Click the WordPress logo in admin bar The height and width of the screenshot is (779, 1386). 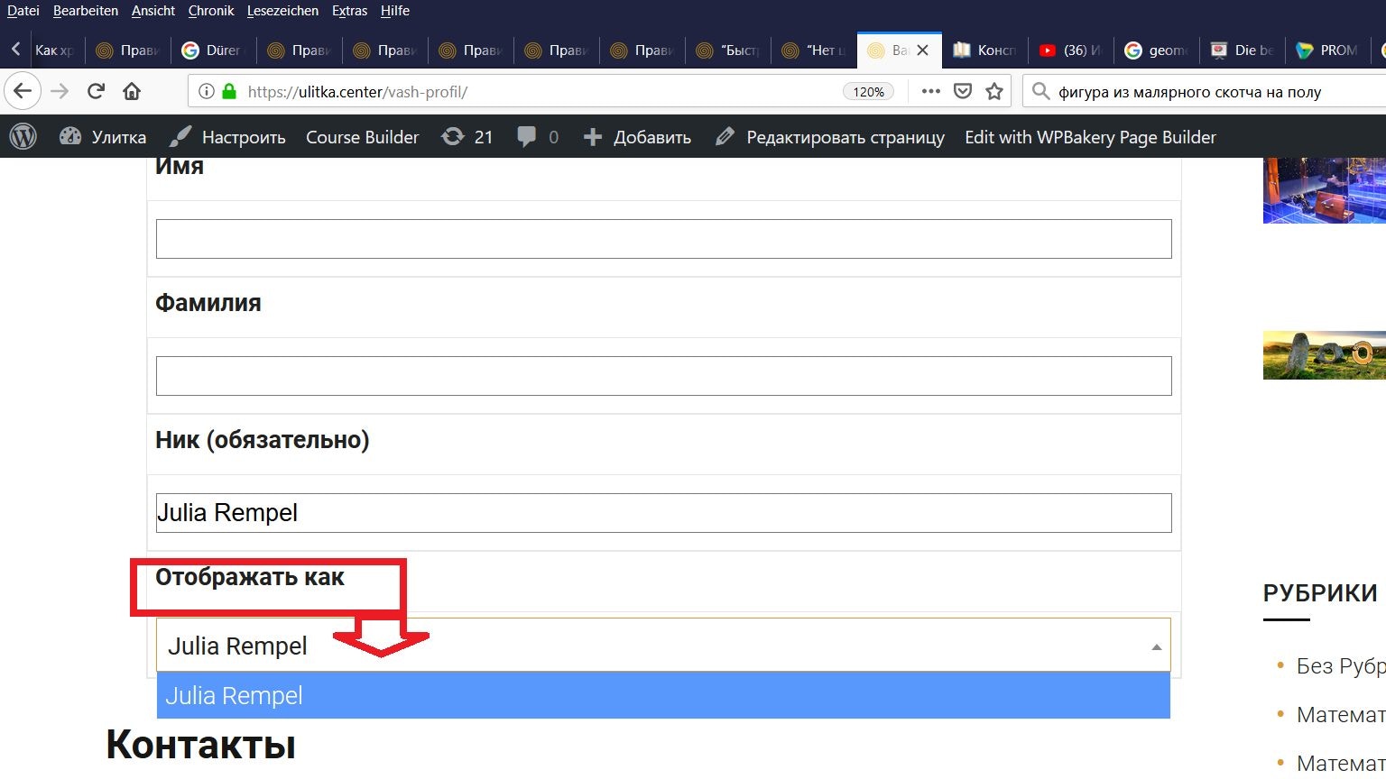tap(23, 137)
